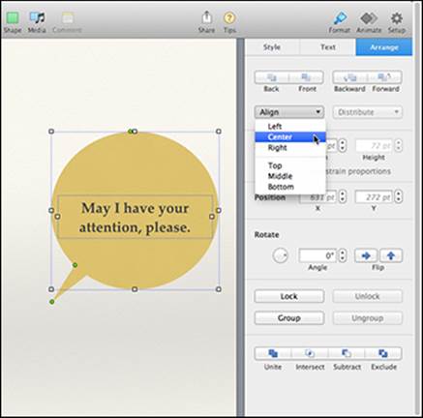Image resolution: width=423 pixels, height=418 pixels.
Task: Adjust the Y position stepper
Action: [399, 197]
